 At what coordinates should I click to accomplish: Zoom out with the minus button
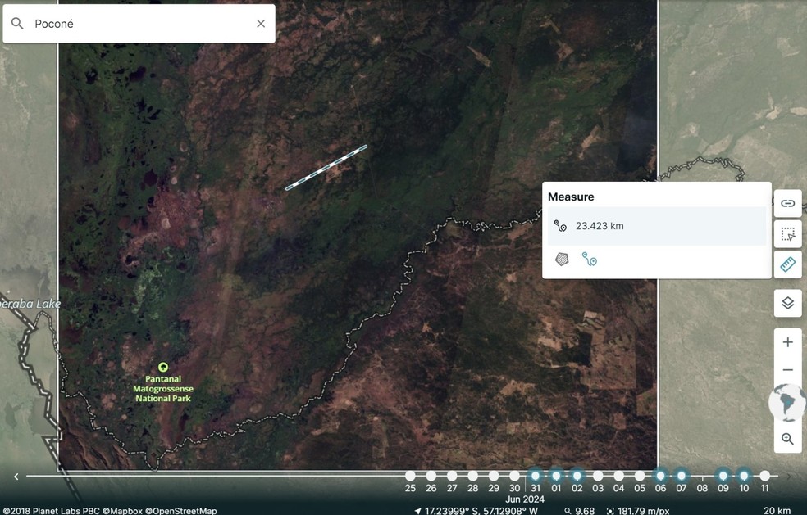point(787,370)
